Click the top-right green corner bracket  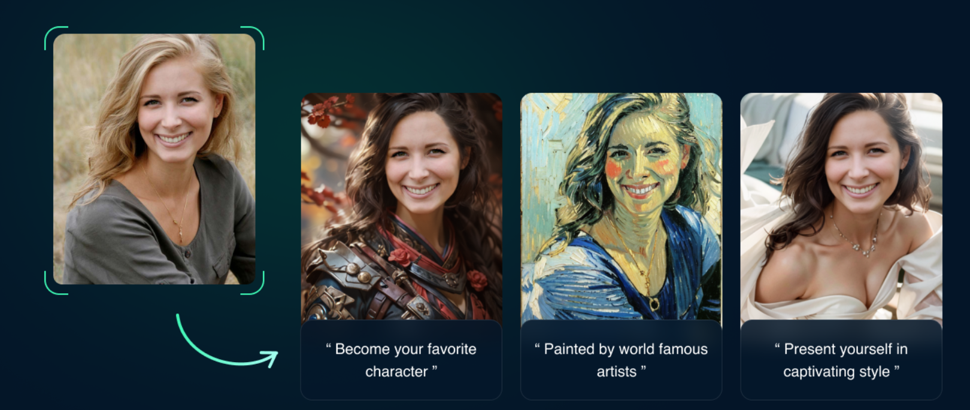coord(252,38)
